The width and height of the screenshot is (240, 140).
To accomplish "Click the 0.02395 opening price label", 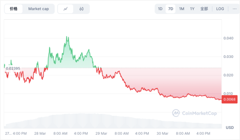I will pyautogui.click(x=13, y=68).
